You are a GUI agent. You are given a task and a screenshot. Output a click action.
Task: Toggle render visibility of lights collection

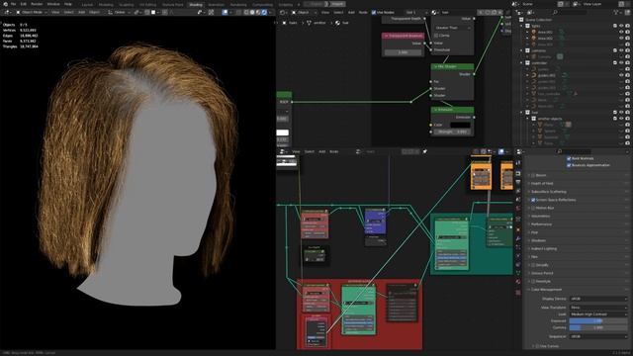[x=627, y=26]
